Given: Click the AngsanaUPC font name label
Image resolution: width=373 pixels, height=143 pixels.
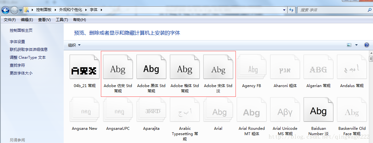Looking at the screenshot, I should (118, 129).
